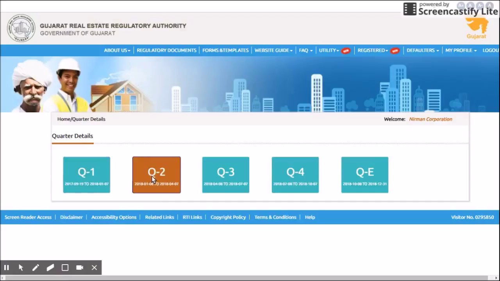500x281 pixels.
Task: Open the Q-E quarter tile
Action: point(365,175)
